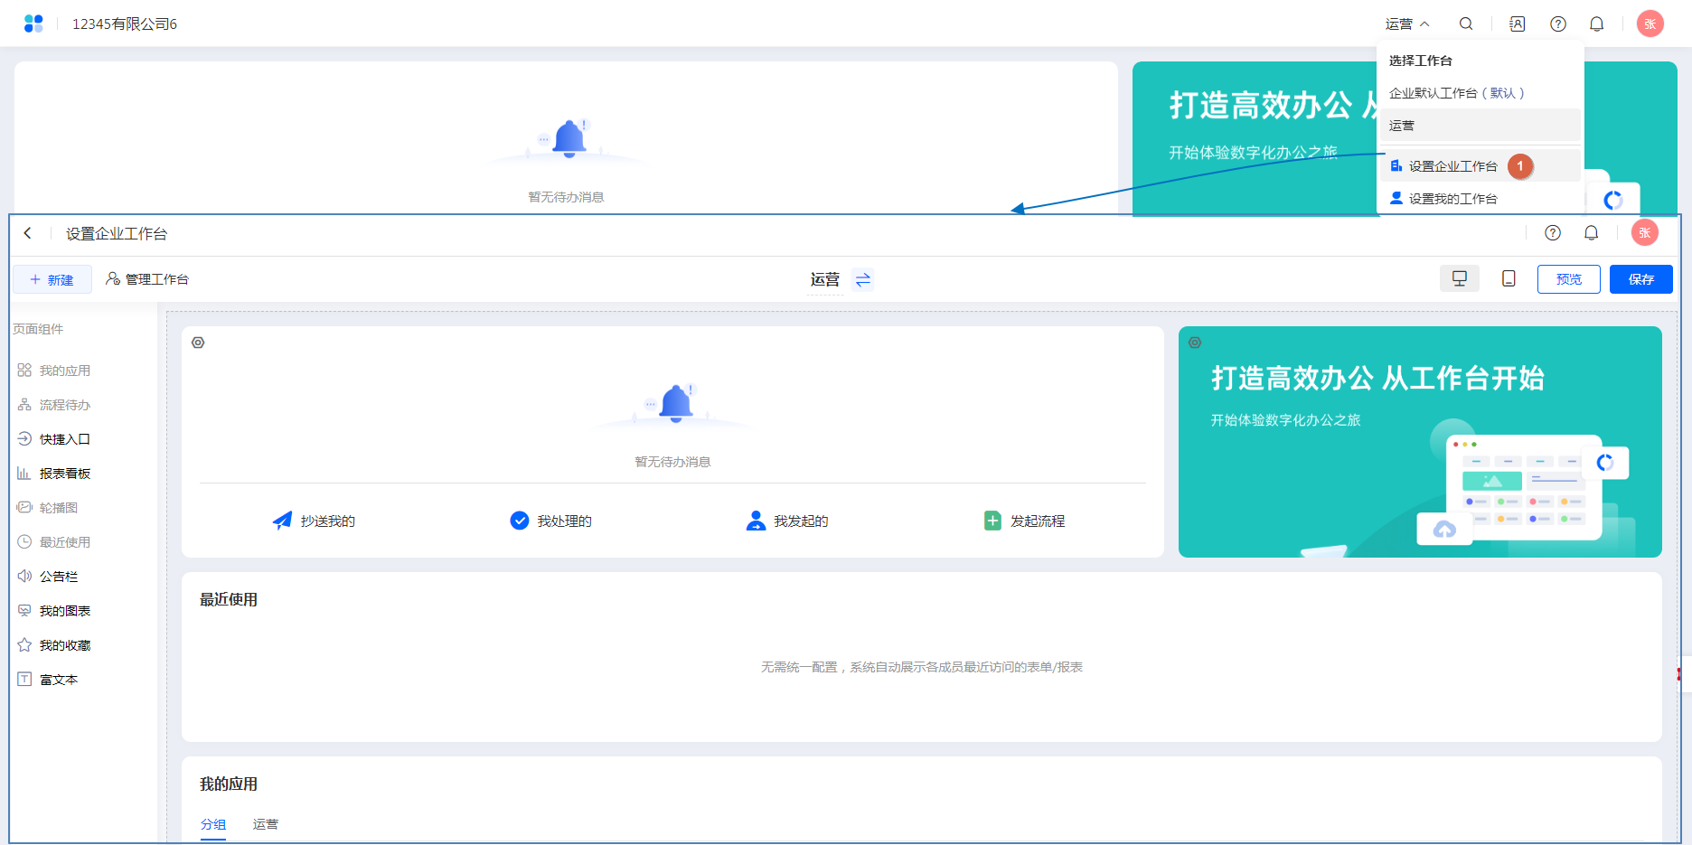The height and width of the screenshot is (845, 1692).
Task: Switch to the 运营 tab under 我的应用
Action: 266,824
